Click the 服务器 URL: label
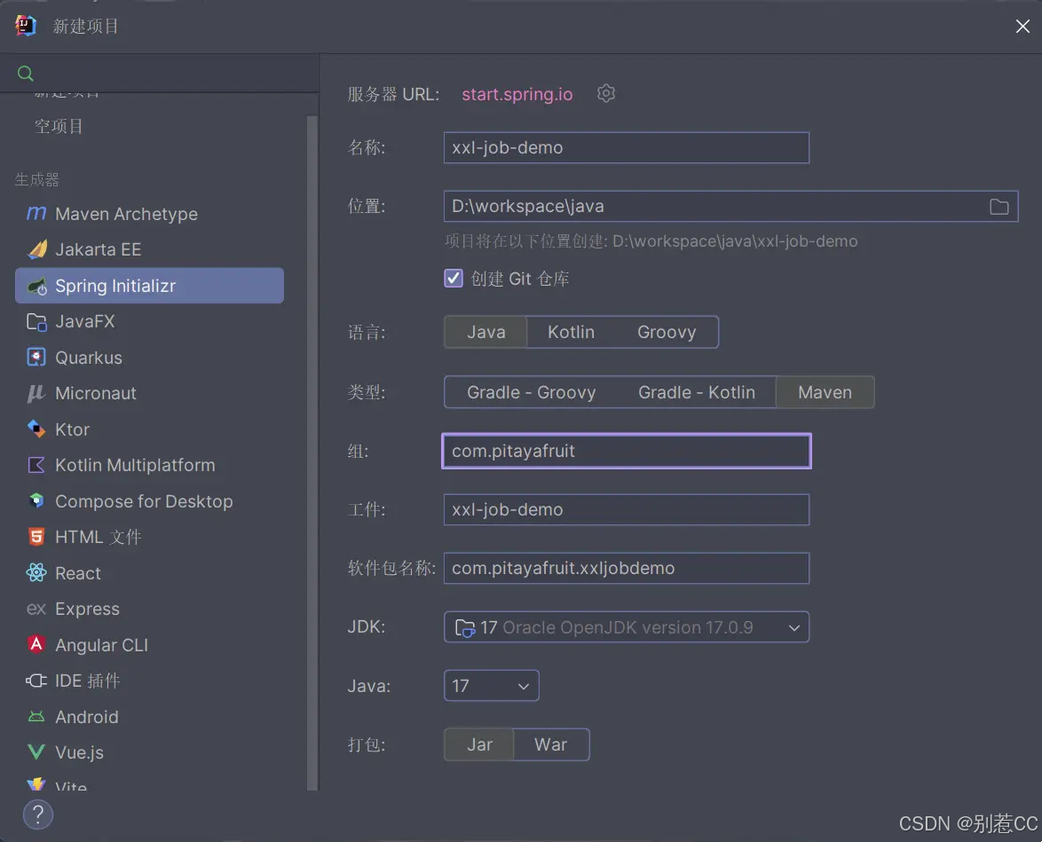 [393, 94]
